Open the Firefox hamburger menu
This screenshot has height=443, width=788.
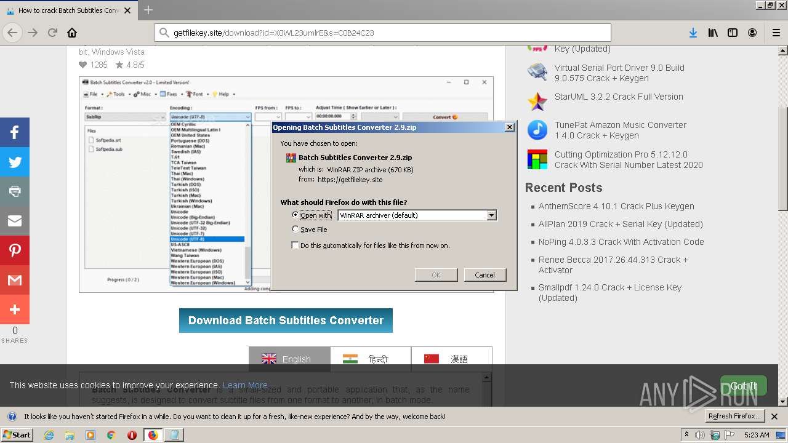point(776,33)
